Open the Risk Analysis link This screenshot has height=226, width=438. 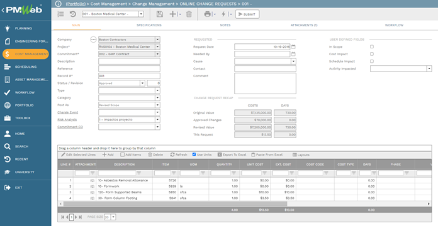(x=67, y=119)
